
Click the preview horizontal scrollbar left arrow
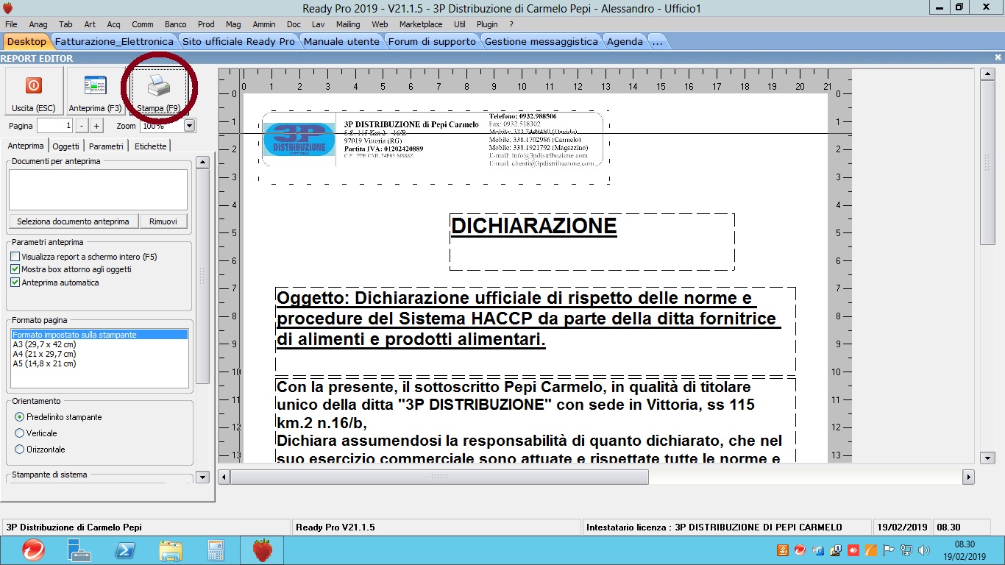click(x=224, y=477)
